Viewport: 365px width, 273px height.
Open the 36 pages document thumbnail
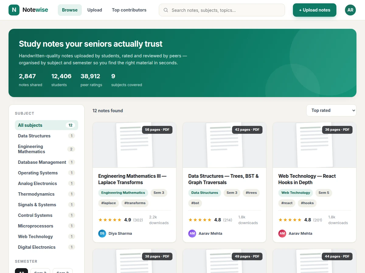315,145
